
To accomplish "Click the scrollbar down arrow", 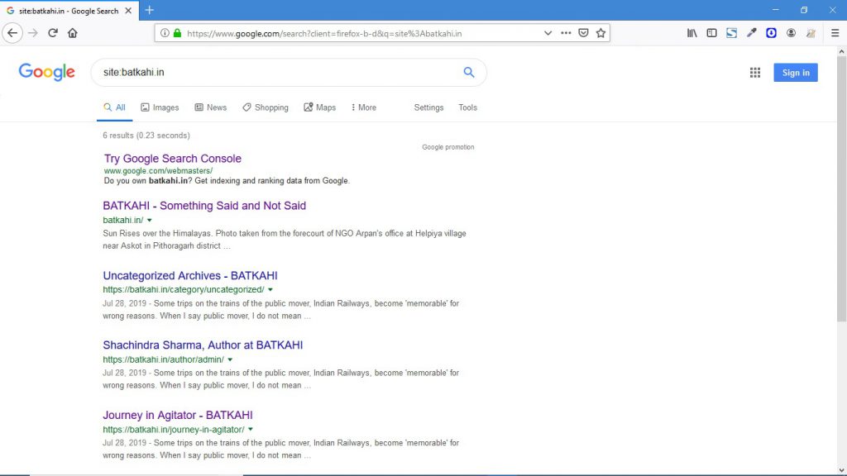I will [x=841, y=470].
